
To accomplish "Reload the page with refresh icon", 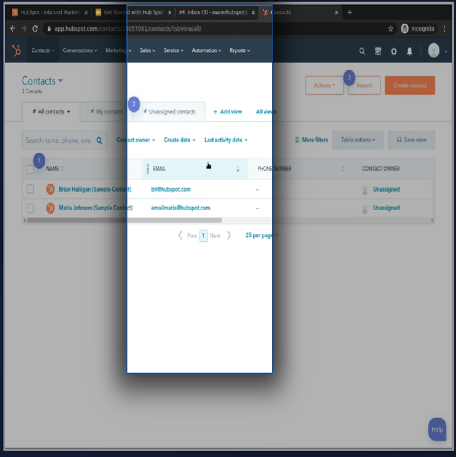I will [x=35, y=29].
